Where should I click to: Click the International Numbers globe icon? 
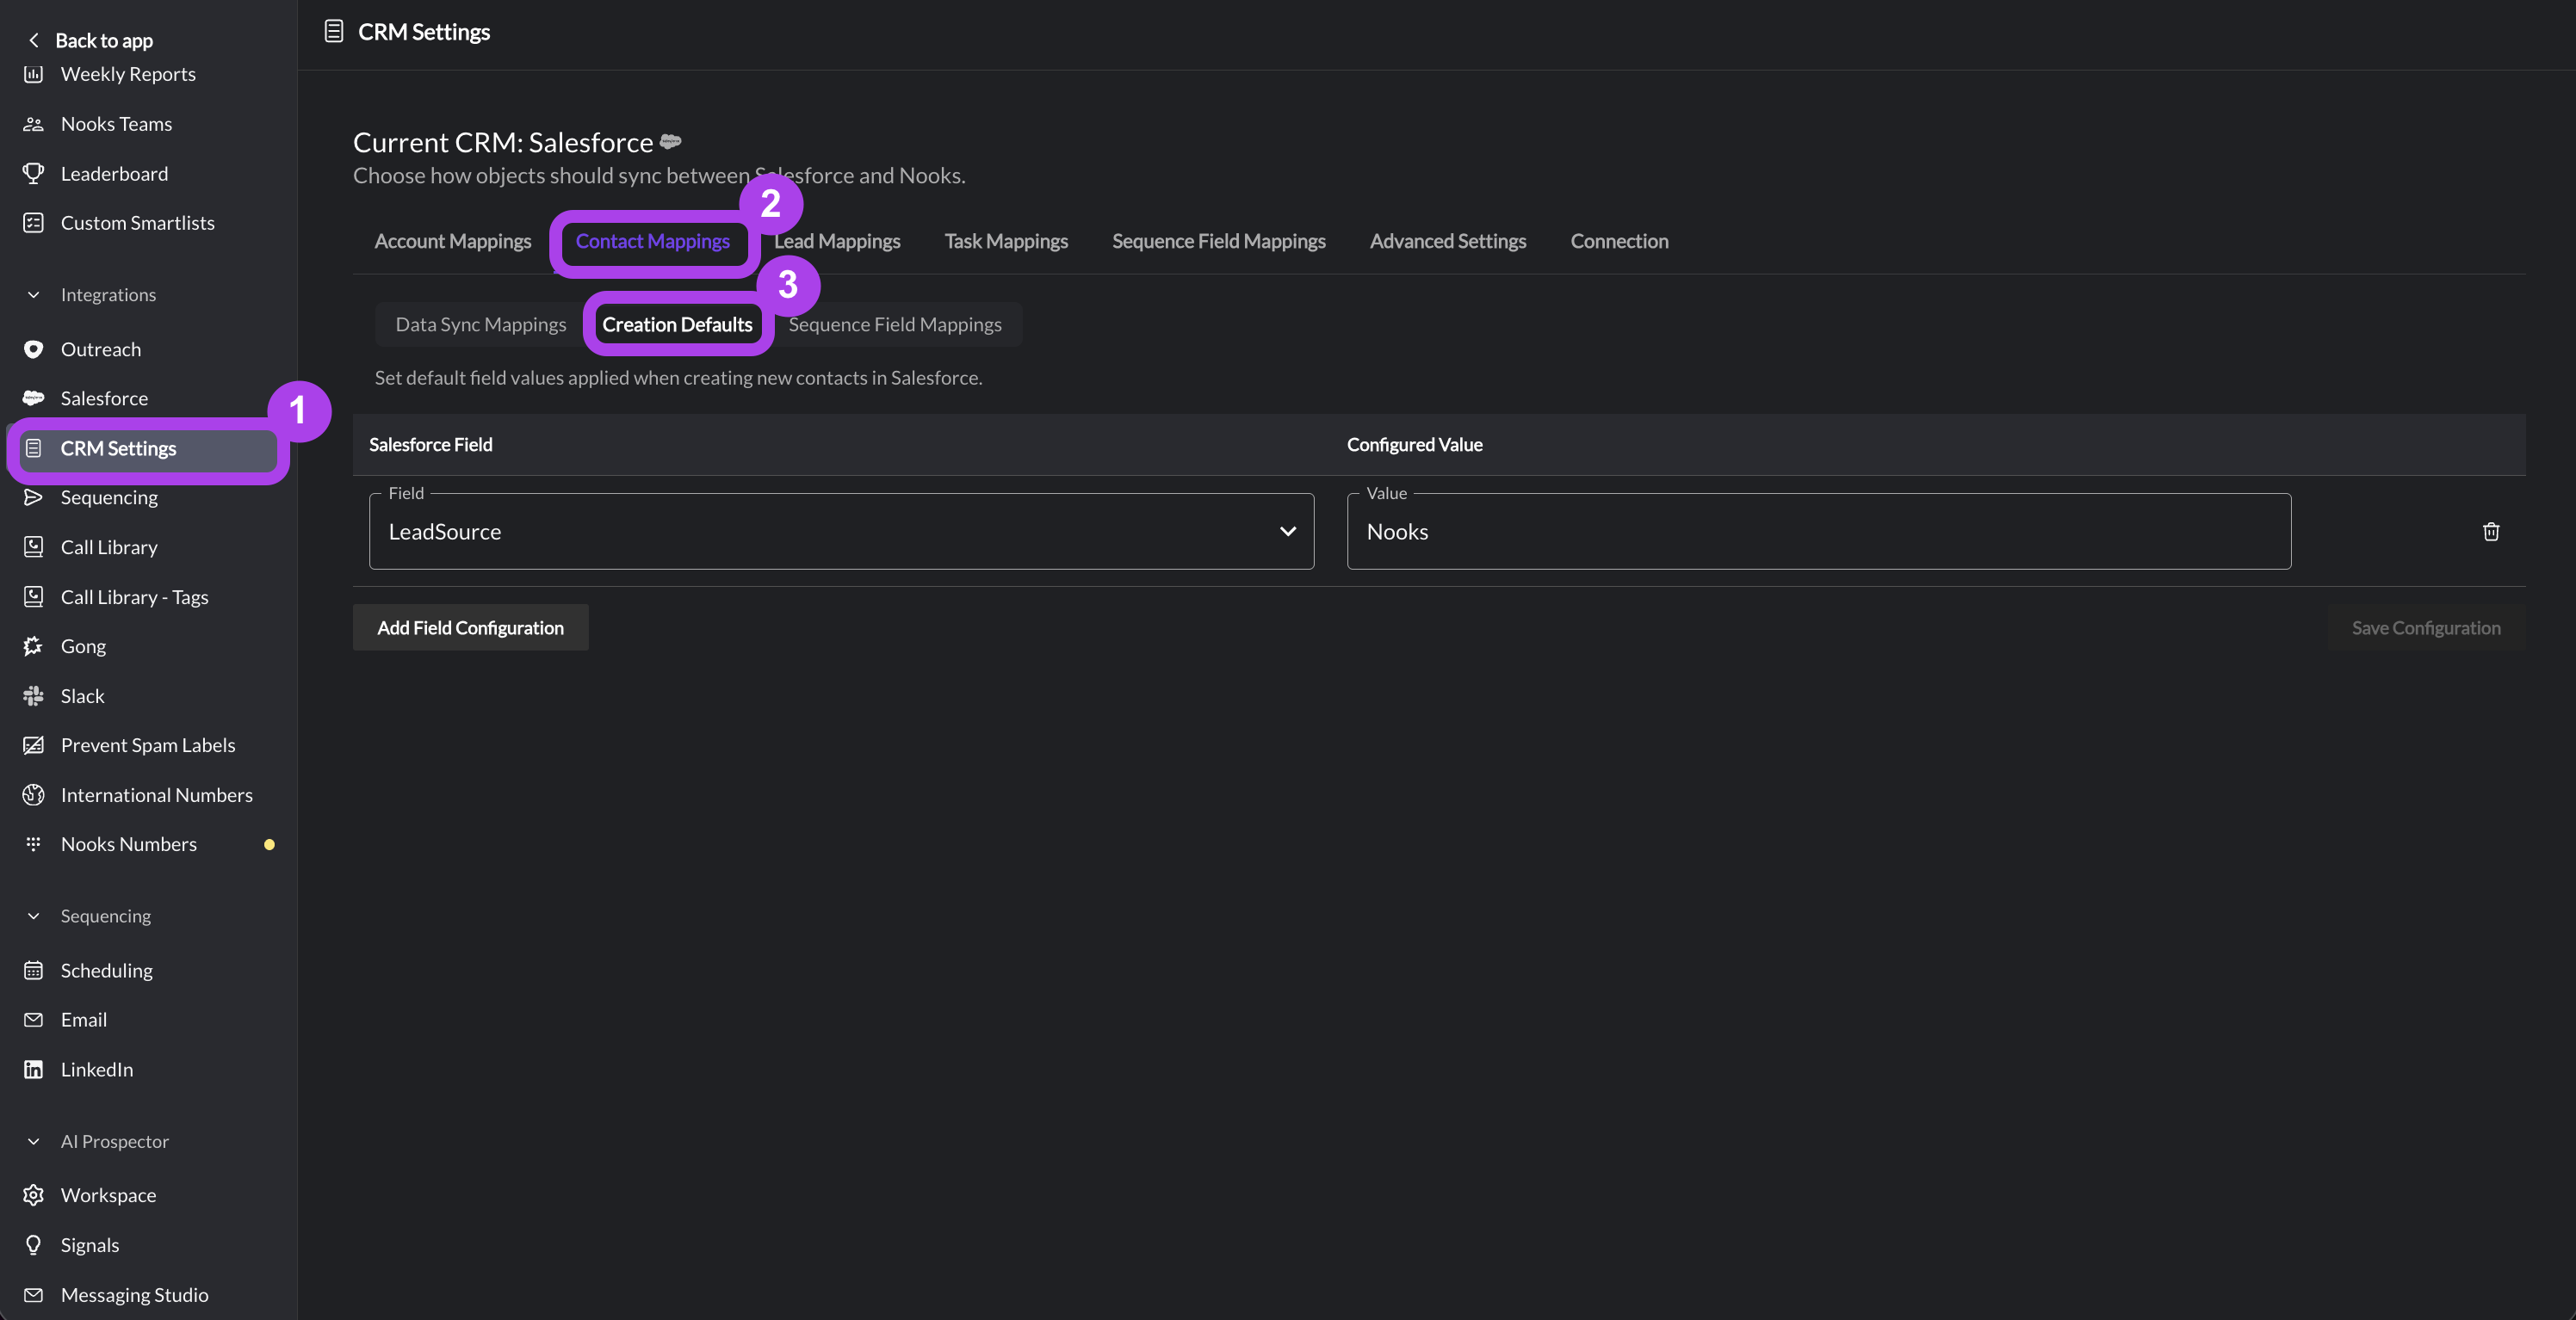pos(33,795)
